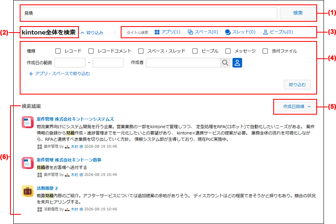Check the スペース・スレッド checkbox
Viewport: 336px width, 224px height.
[x=141, y=51]
